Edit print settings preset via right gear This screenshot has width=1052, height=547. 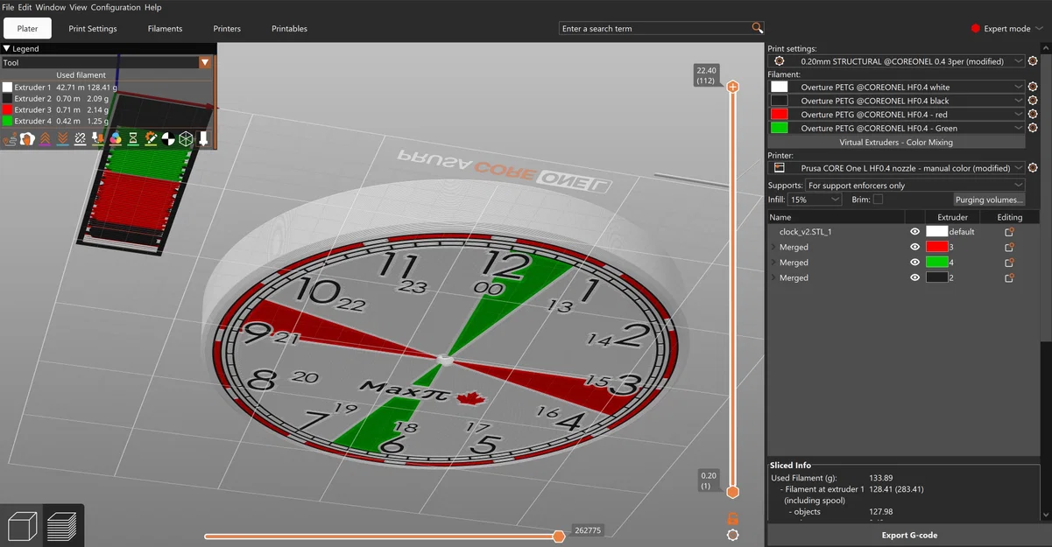click(x=1033, y=61)
